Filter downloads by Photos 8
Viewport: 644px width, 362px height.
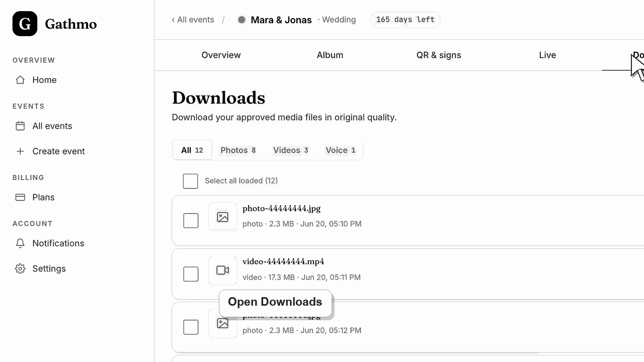coord(238,150)
